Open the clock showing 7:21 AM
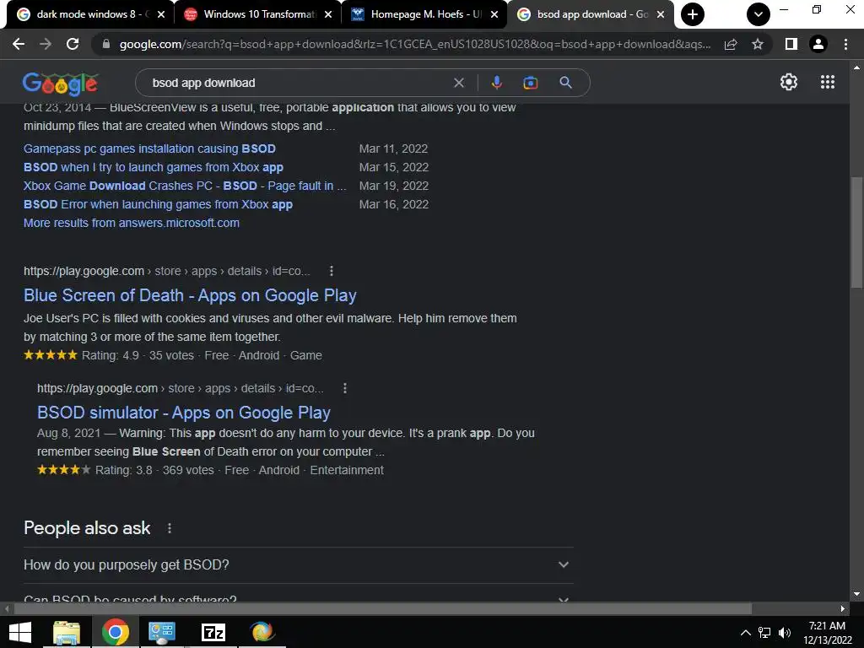Screen dimensions: 864x648 (x=827, y=633)
